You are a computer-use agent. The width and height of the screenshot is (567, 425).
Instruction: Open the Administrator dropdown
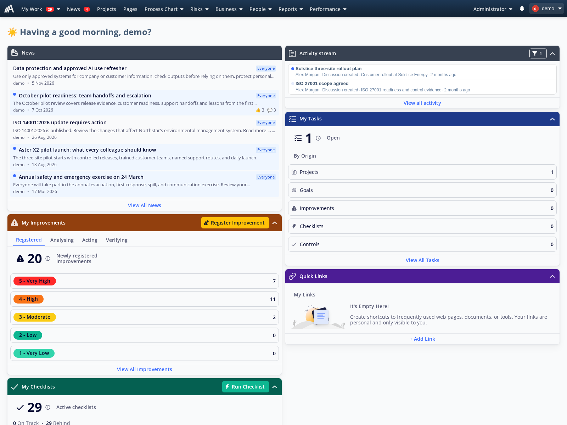click(493, 9)
